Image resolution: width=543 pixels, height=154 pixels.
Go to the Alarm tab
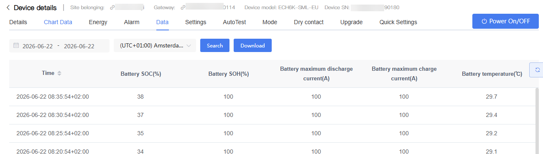[x=132, y=22]
